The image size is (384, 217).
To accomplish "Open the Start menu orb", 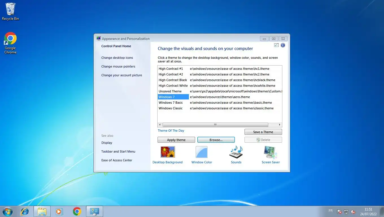I will click(7, 211).
